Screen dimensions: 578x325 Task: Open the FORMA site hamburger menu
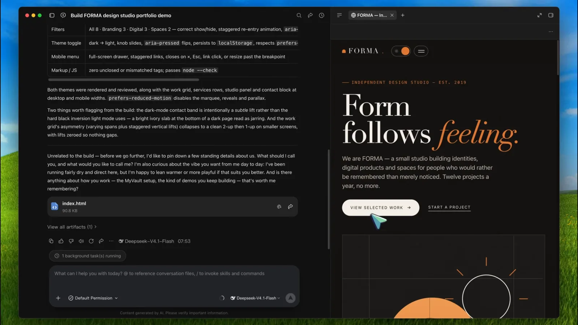click(421, 51)
